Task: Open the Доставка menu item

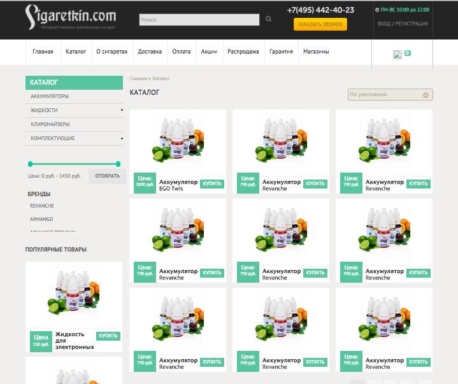Action: [x=150, y=52]
